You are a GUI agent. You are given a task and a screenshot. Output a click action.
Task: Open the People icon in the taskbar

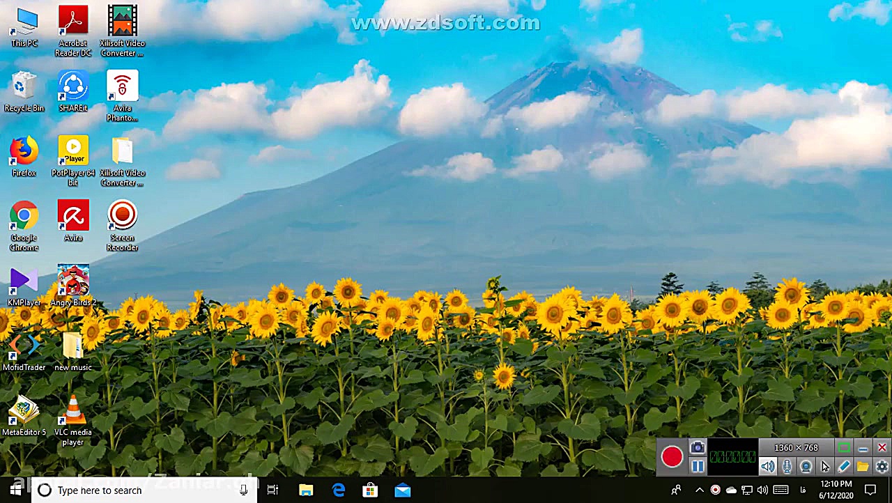tap(676, 490)
